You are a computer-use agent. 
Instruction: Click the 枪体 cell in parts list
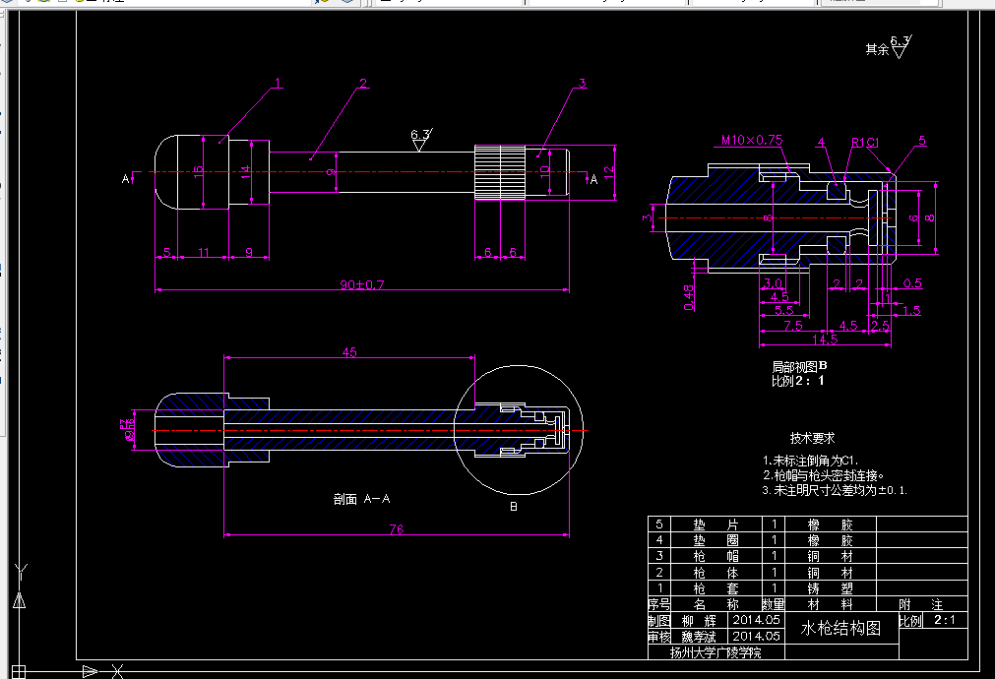tap(715, 573)
